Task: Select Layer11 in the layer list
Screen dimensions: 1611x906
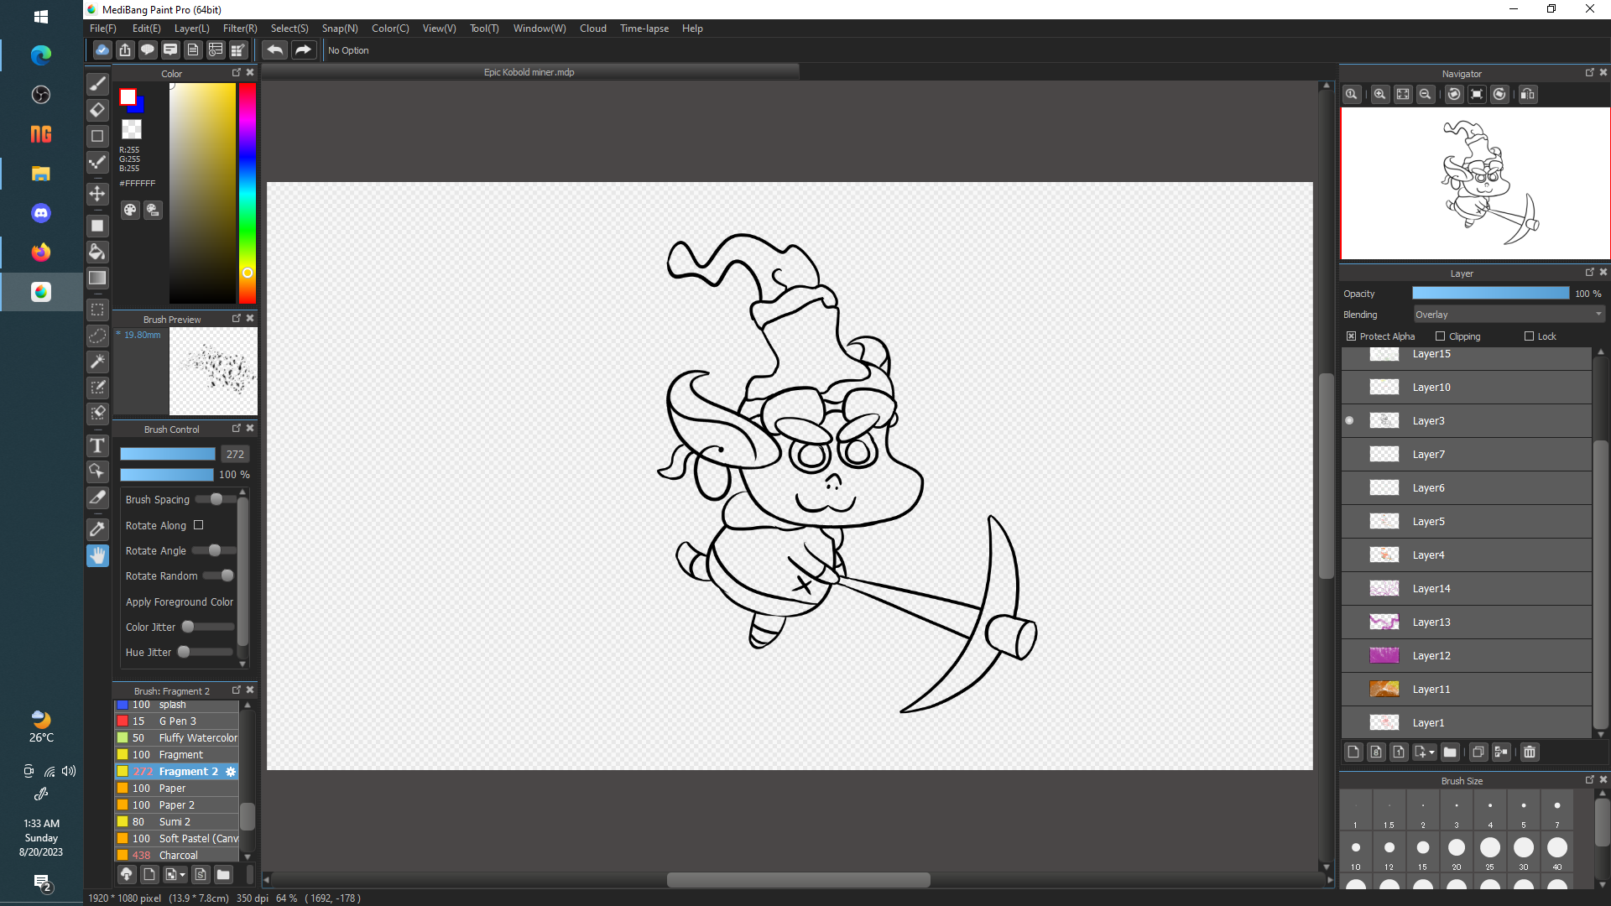Action: [1467, 690]
